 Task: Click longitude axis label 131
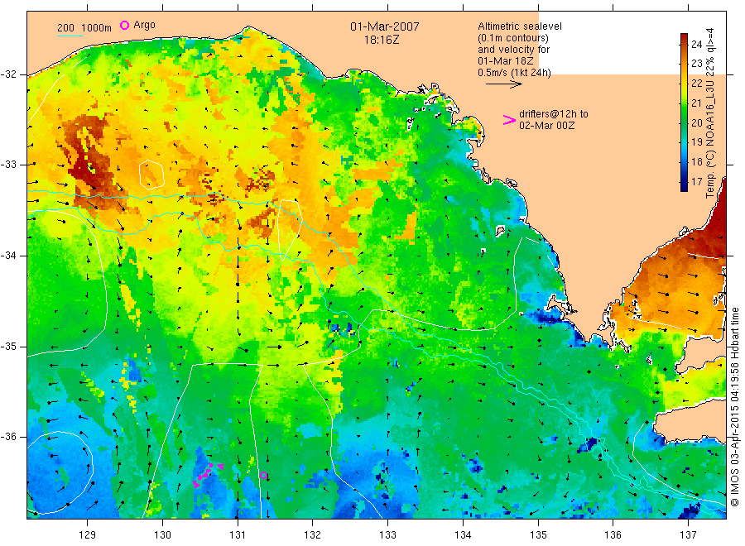[x=238, y=535]
